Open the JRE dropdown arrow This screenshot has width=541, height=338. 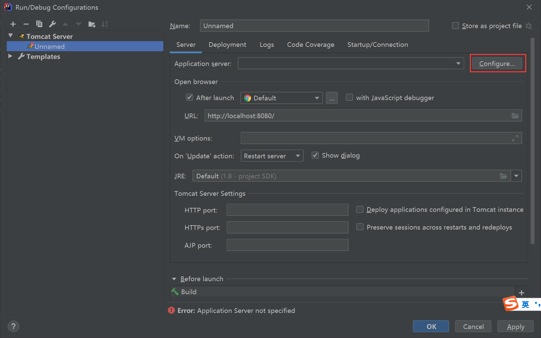point(516,176)
